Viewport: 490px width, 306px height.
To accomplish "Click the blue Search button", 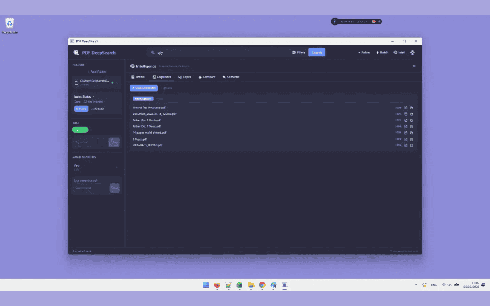I will 317,53.
